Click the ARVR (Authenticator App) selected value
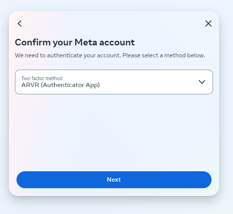Screen dimensions: 233x214 point(61,85)
